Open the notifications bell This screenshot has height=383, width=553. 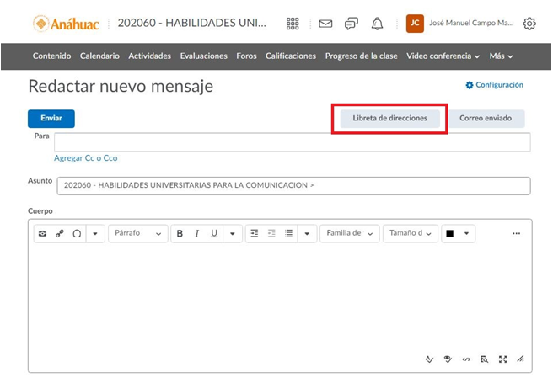pos(377,24)
